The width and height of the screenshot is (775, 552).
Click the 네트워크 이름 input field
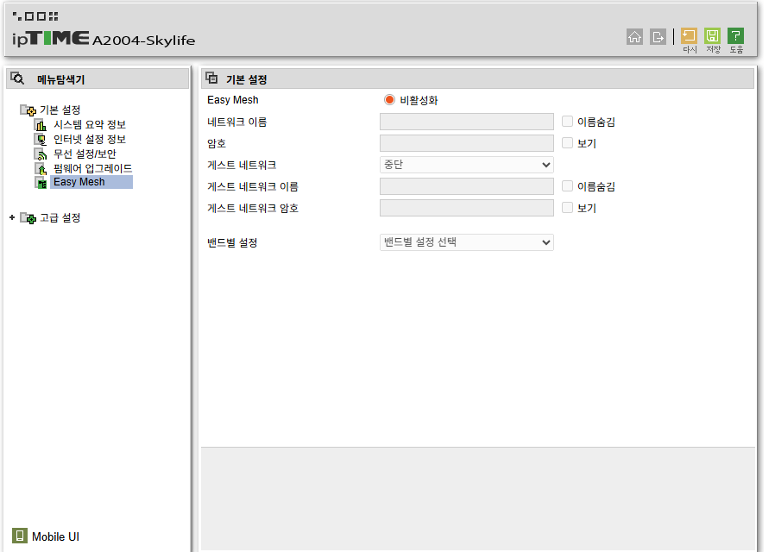(x=467, y=122)
